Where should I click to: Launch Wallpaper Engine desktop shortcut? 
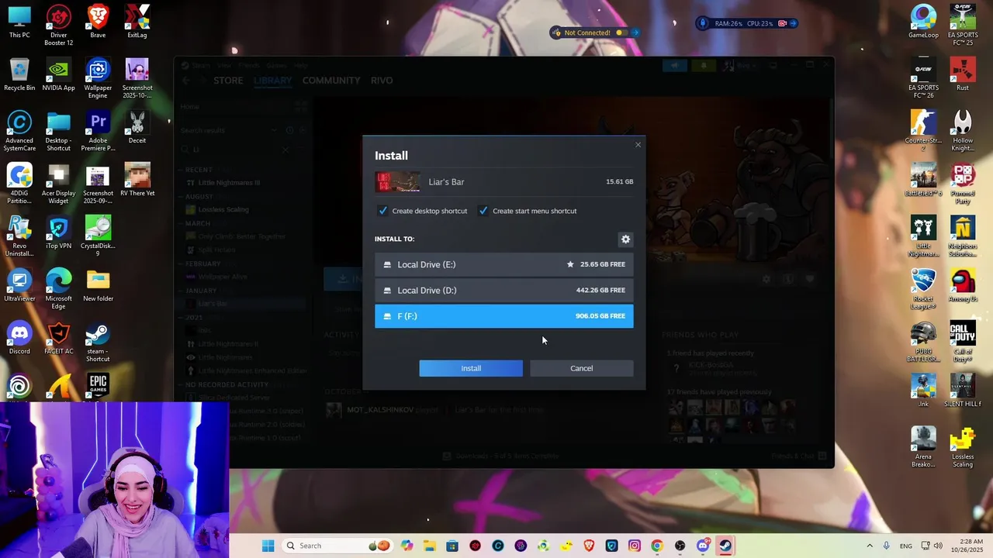coord(98,78)
